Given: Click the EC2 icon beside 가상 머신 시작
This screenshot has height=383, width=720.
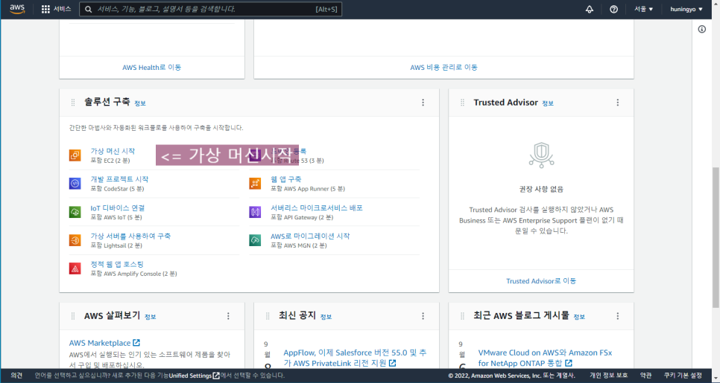Looking at the screenshot, I should pos(75,155).
